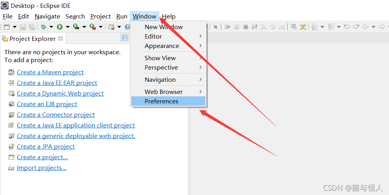Open the Previous Annotation dropdown arrow
The height and width of the screenshot is (195, 389).
[x=339, y=27]
